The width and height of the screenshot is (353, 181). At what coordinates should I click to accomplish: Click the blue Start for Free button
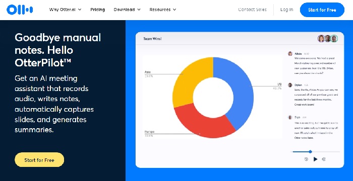click(x=322, y=10)
